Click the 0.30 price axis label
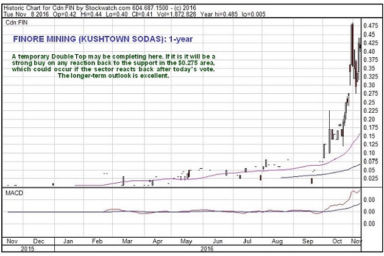Screen dimensions: 384x256 [x=369, y=85]
